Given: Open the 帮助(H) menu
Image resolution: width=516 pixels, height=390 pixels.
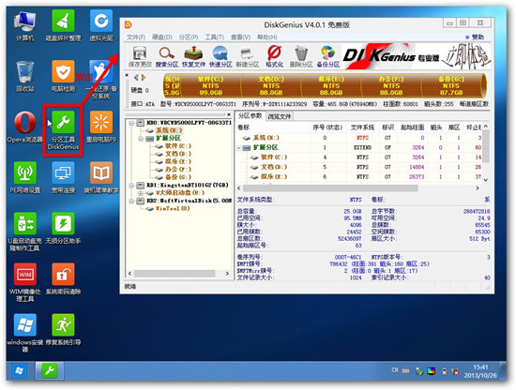Looking at the screenshot, I should [266, 37].
